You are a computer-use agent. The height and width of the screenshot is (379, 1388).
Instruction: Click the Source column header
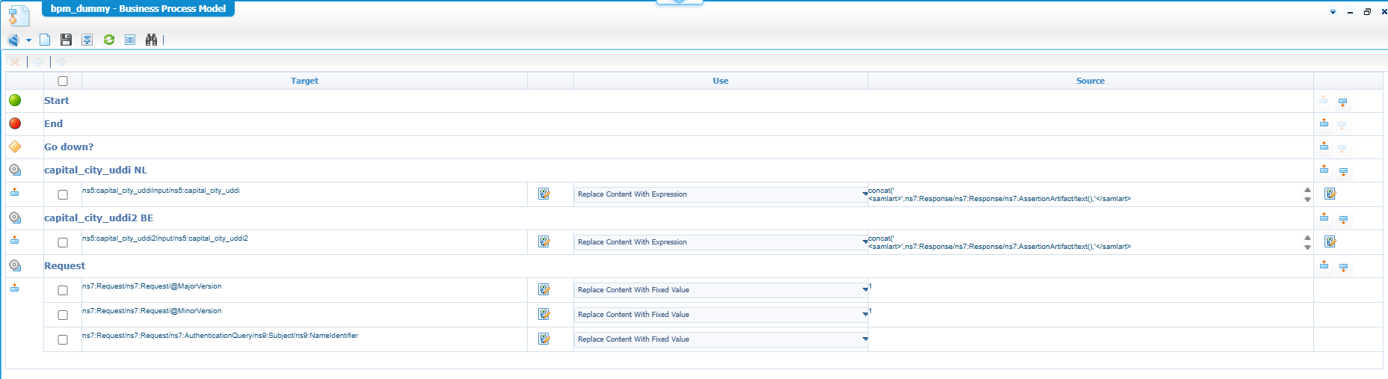pos(1091,81)
